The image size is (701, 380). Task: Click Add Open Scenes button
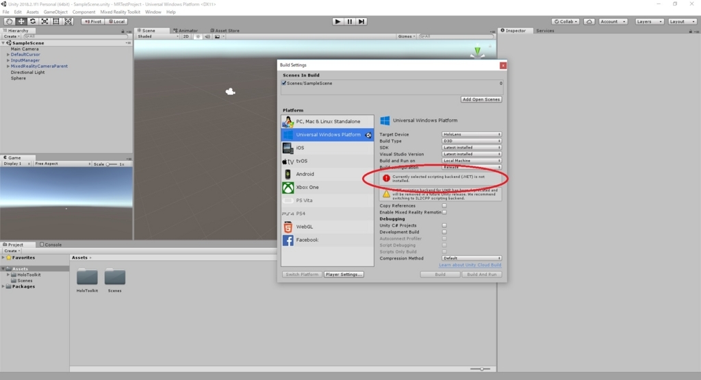[x=481, y=99]
